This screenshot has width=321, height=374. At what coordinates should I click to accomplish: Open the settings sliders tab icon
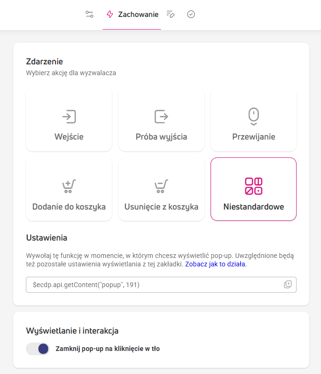coord(89,14)
